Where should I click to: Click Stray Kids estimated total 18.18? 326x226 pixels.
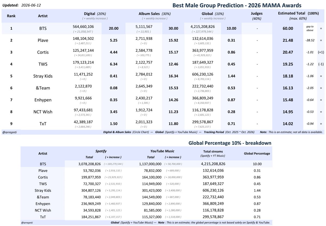288,76
